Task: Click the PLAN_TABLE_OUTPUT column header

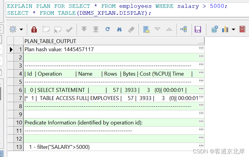Action: pyautogui.click(x=114, y=41)
